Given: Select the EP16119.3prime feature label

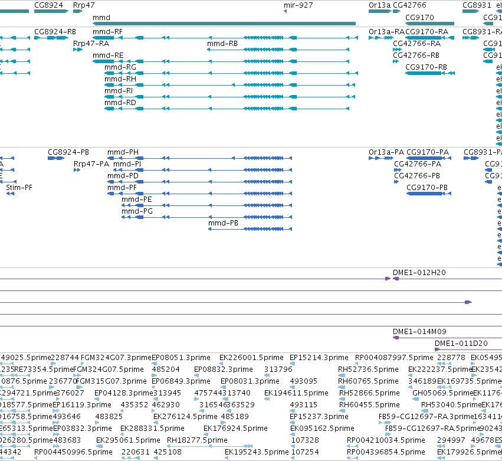Looking at the screenshot, I should click(82, 405).
